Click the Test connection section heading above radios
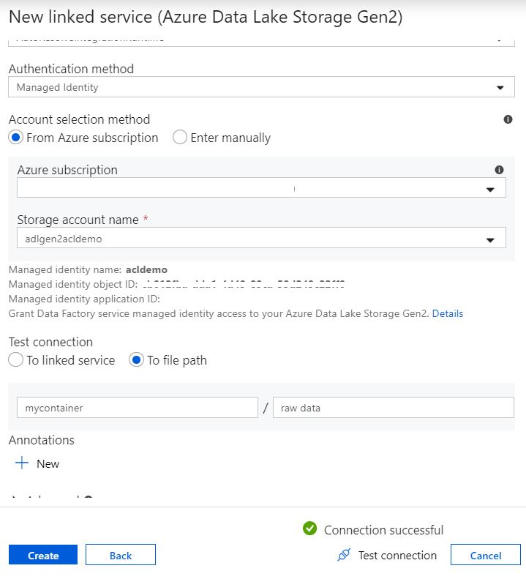The width and height of the screenshot is (526, 582). tap(50, 342)
